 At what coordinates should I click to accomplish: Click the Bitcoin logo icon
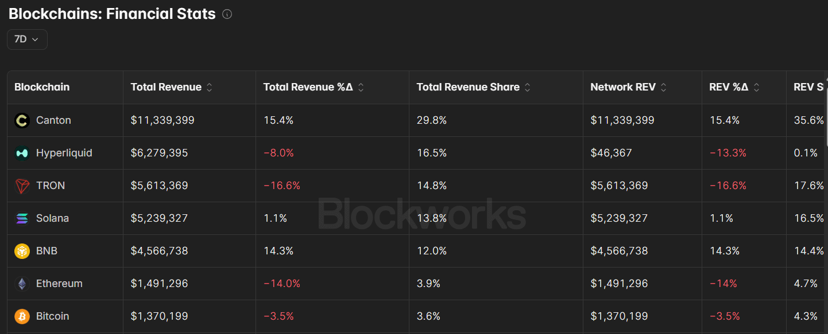click(x=22, y=316)
